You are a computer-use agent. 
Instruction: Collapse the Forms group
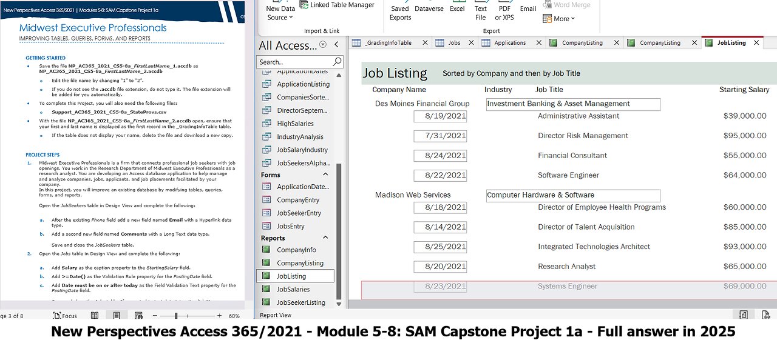click(x=325, y=175)
